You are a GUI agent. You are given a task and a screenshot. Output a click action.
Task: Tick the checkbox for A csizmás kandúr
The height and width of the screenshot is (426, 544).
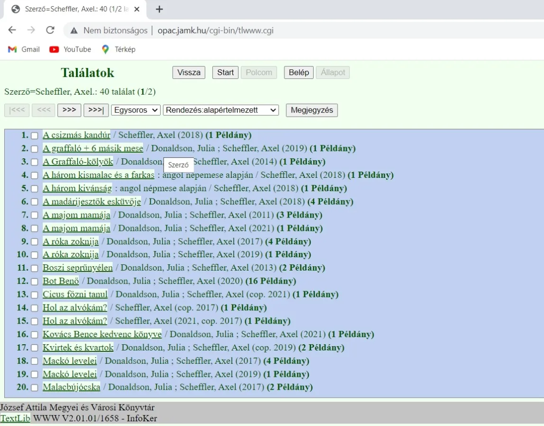tap(34, 135)
